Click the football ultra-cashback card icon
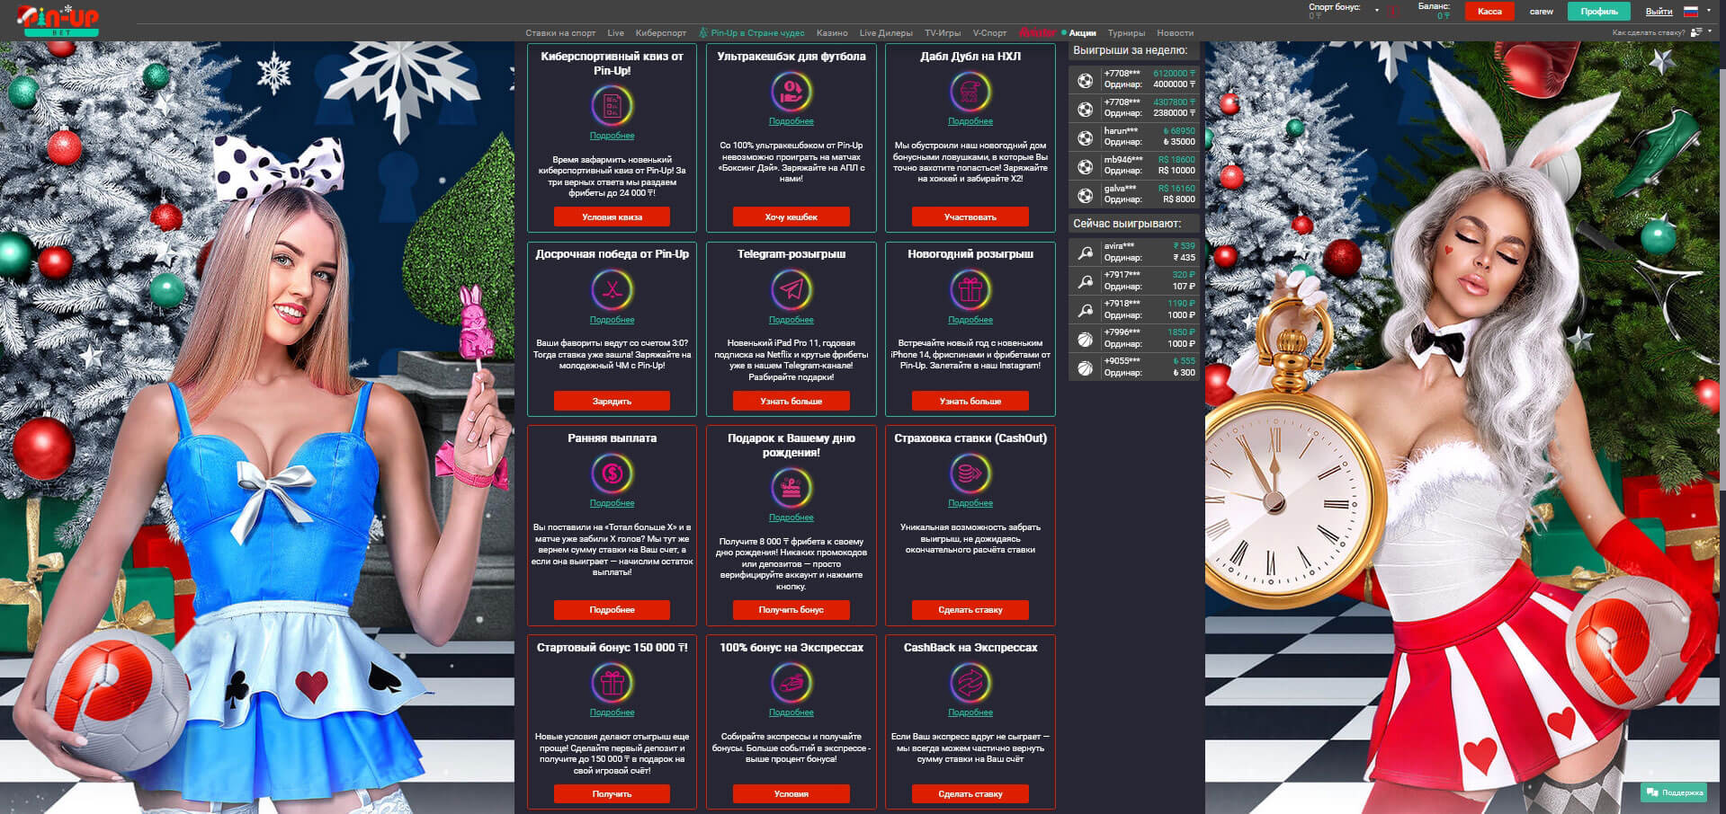Viewport: 1726px width, 814px height. click(x=791, y=92)
